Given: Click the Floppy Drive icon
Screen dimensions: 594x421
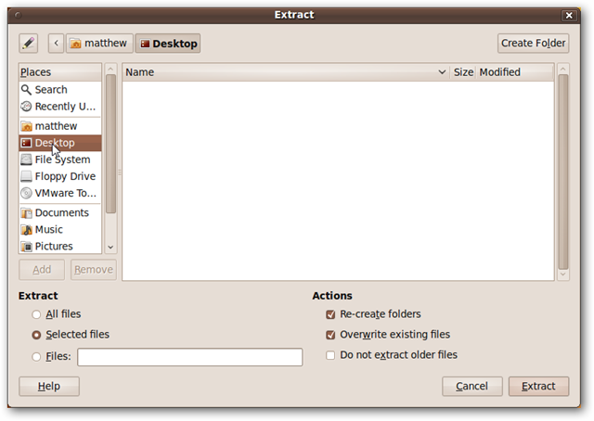Looking at the screenshot, I should (x=26, y=176).
